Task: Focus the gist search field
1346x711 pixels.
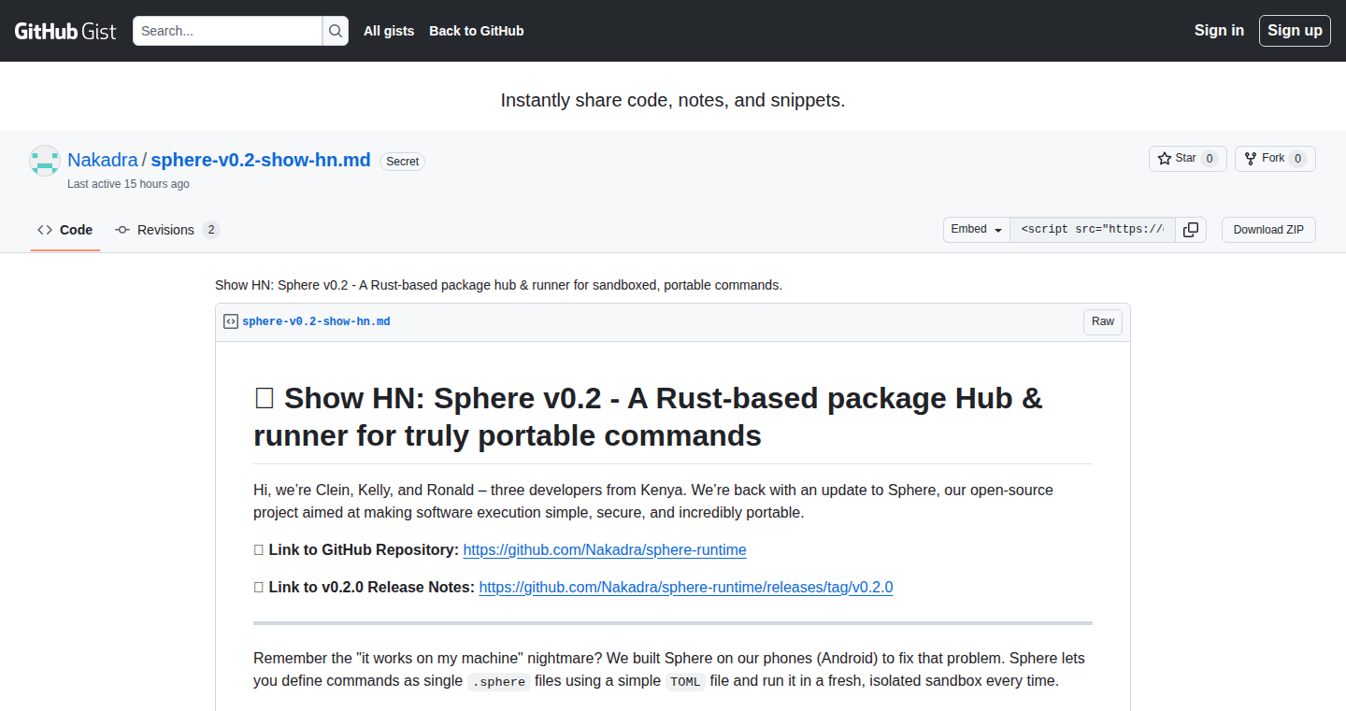Action: [x=228, y=31]
